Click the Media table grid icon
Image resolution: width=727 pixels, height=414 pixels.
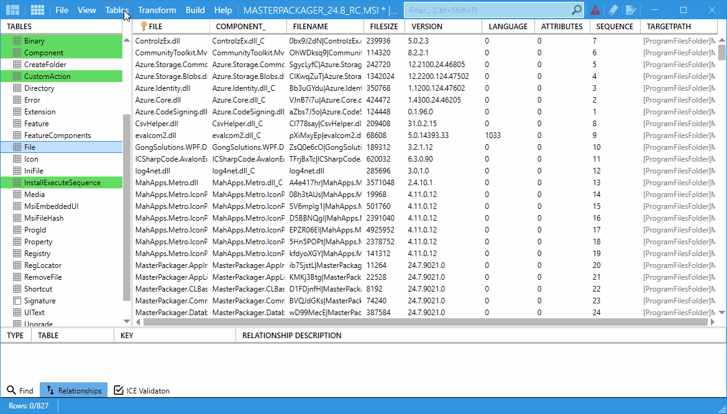[17, 194]
